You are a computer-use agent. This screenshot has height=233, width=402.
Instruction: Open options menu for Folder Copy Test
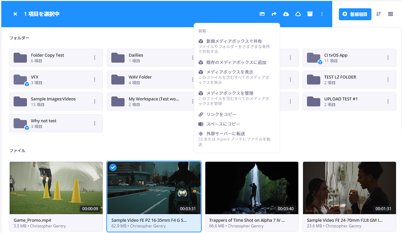point(95,58)
